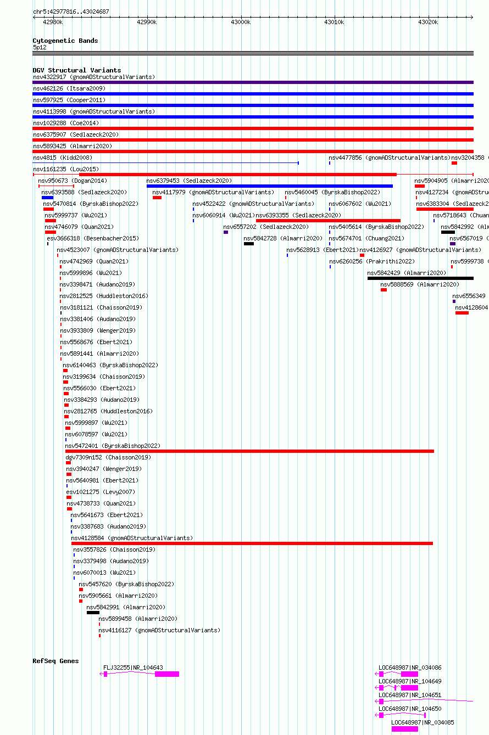This screenshot has width=489, height=735.
Task: Click nsv4523007 gnomAD variant label
Action: [x=118, y=250]
